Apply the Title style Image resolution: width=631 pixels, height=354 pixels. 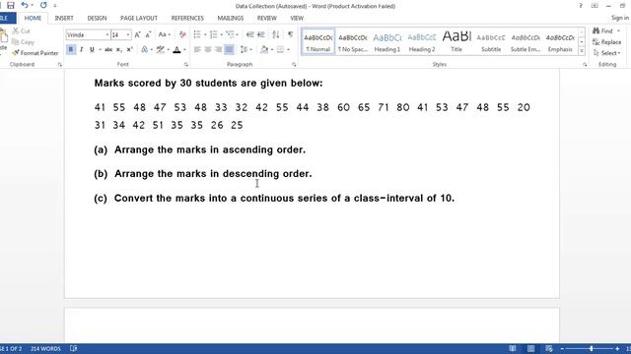[456, 42]
